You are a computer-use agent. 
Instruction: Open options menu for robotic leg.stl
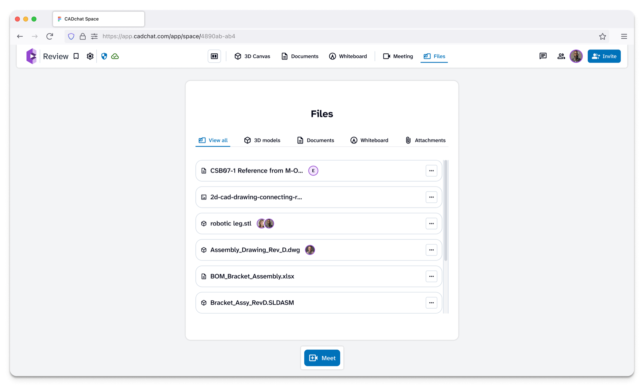(x=431, y=224)
